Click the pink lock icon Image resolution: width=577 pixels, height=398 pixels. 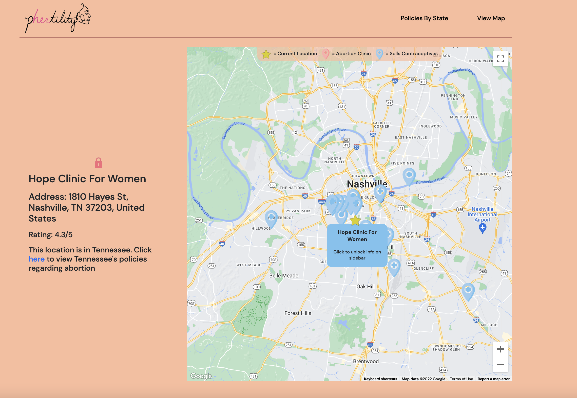coord(99,163)
